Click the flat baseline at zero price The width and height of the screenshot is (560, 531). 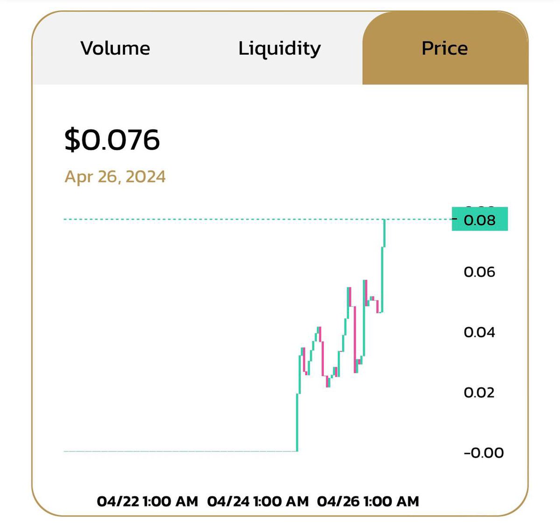pyautogui.click(x=180, y=451)
